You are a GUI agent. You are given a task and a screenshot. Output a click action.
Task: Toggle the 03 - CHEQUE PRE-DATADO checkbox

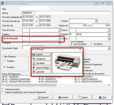point(4,82)
